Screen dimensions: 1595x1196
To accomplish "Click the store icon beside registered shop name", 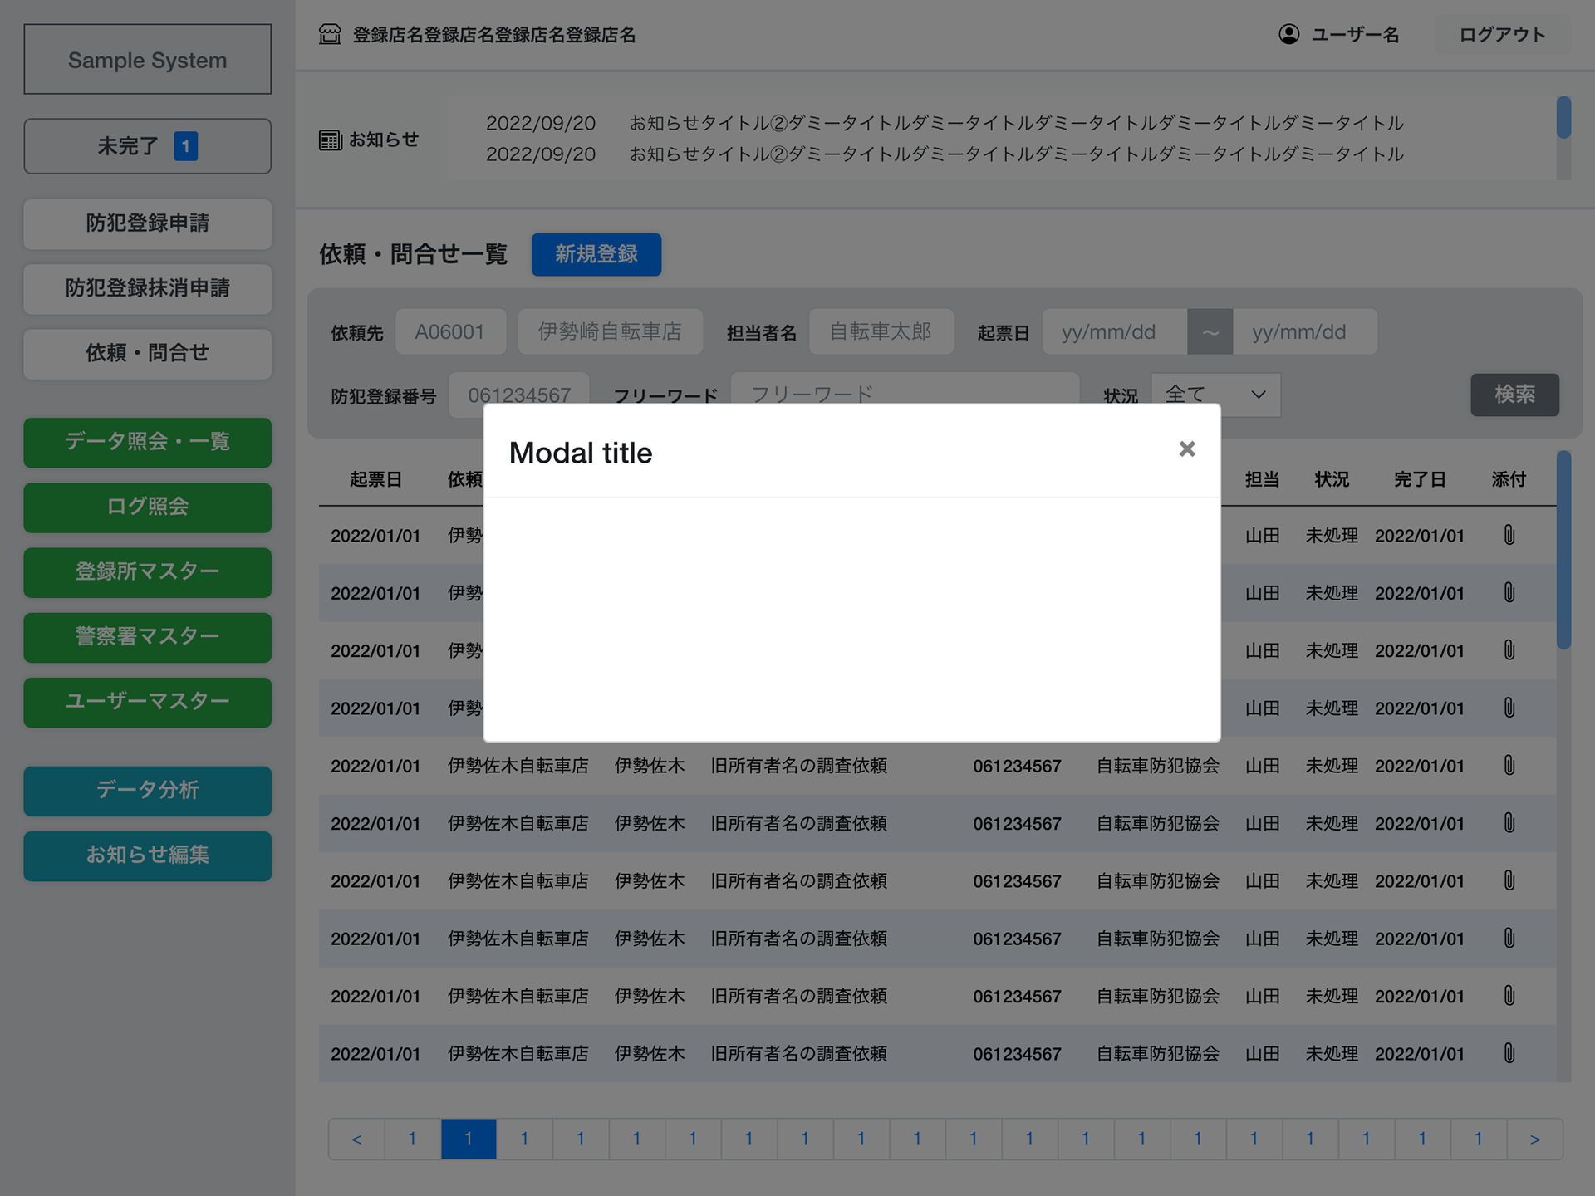I will tap(330, 35).
